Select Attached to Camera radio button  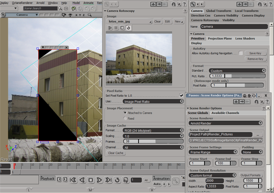coord(125,113)
